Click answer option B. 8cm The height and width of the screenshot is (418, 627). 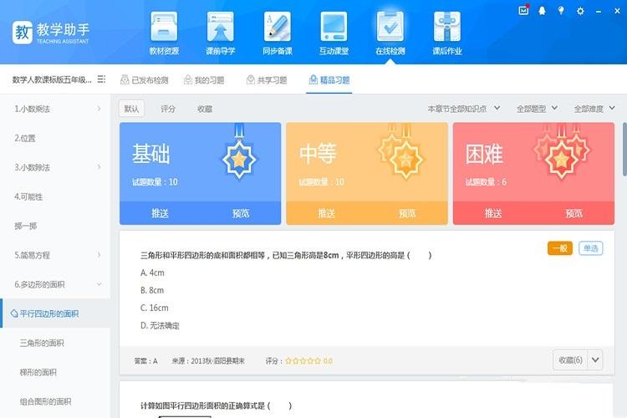(152, 290)
